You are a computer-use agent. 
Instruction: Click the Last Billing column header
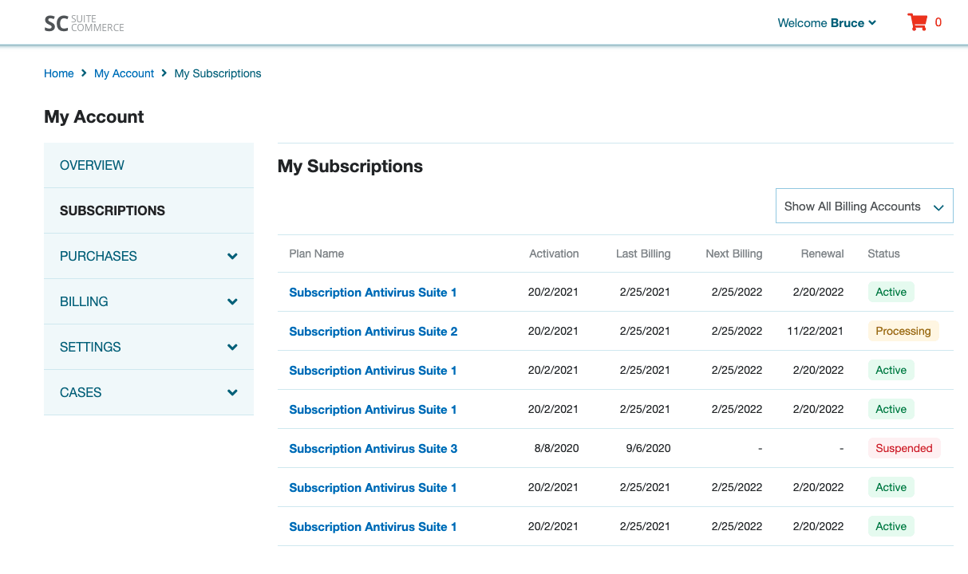pyautogui.click(x=643, y=254)
